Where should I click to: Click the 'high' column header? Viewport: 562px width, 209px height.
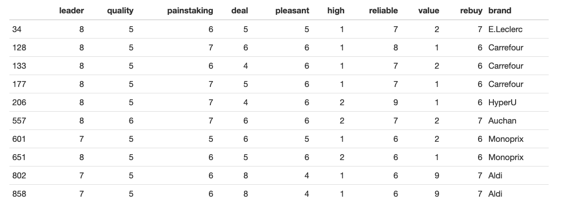pyautogui.click(x=336, y=11)
